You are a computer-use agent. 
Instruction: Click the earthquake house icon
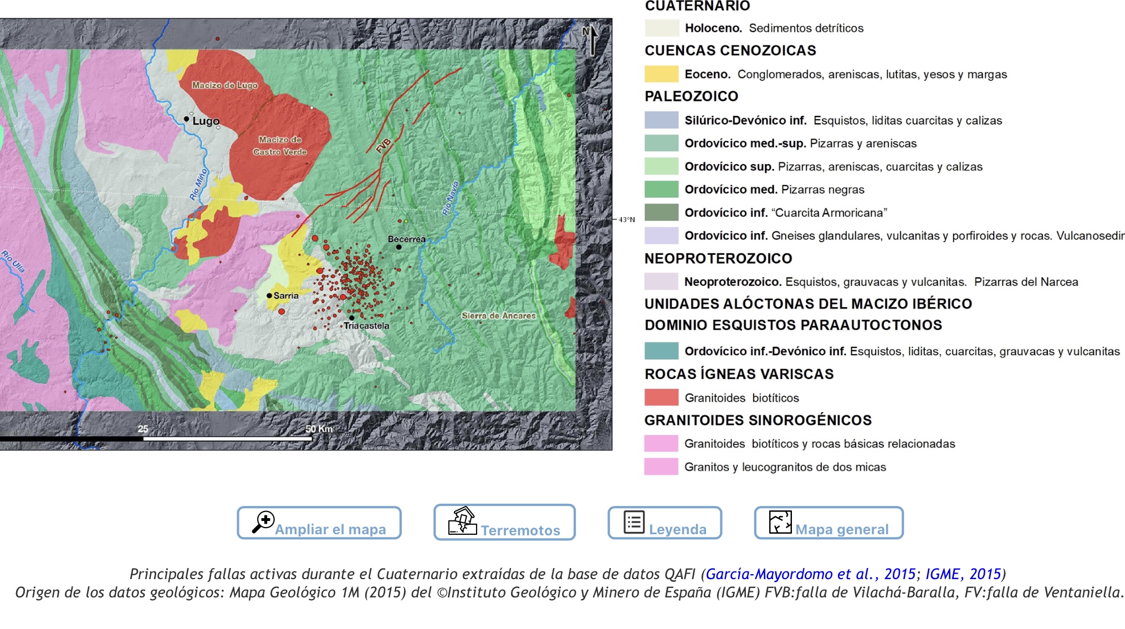click(462, 521)
